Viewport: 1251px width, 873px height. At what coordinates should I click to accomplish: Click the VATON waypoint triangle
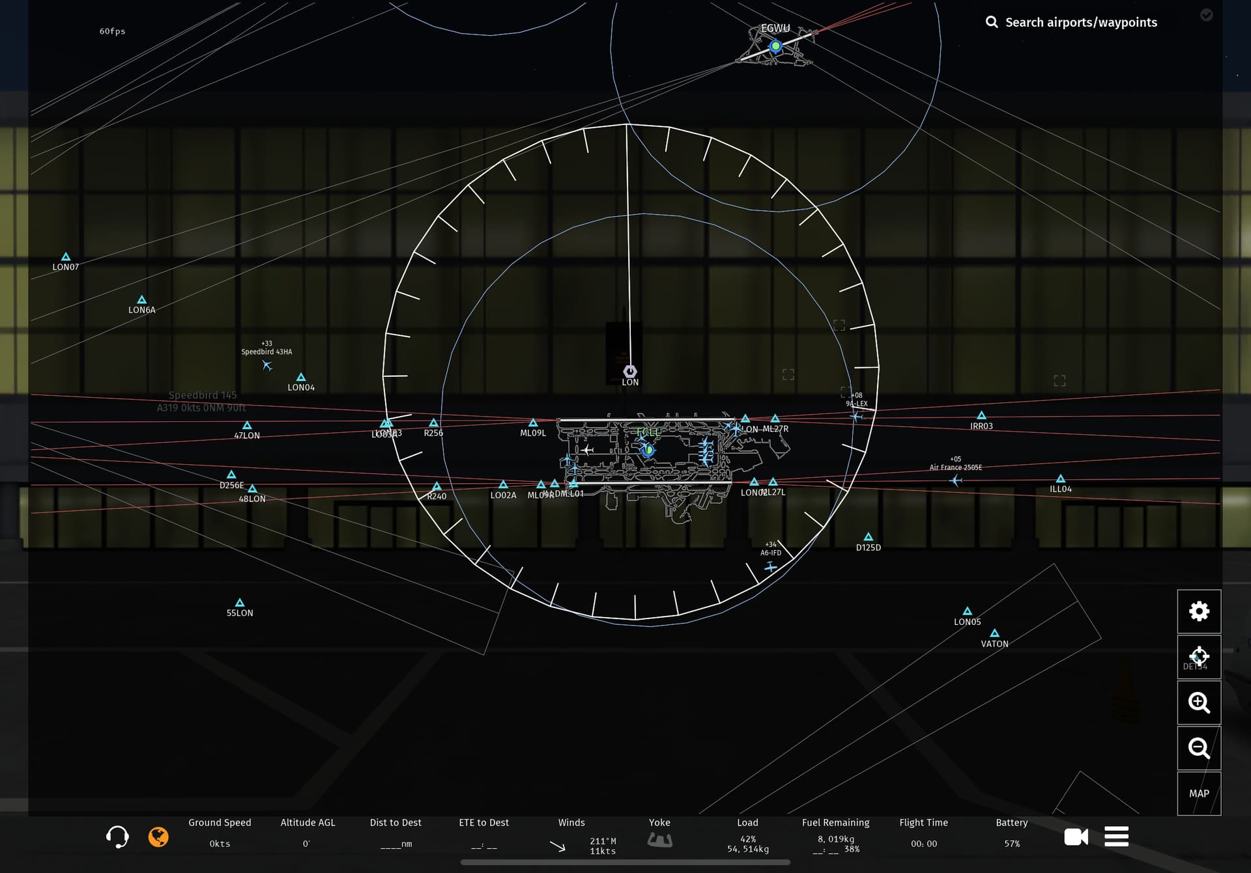[994, 633]
